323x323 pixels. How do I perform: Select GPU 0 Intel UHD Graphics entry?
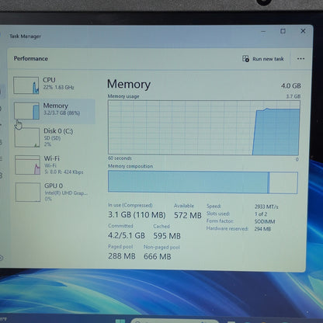click(53, 192)
